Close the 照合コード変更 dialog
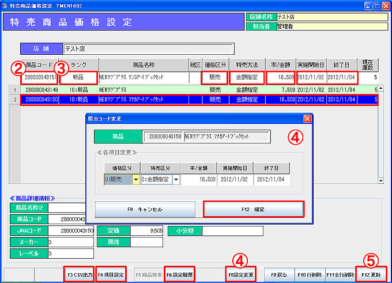Screen dimensions: 392x283 click(307, 119)
